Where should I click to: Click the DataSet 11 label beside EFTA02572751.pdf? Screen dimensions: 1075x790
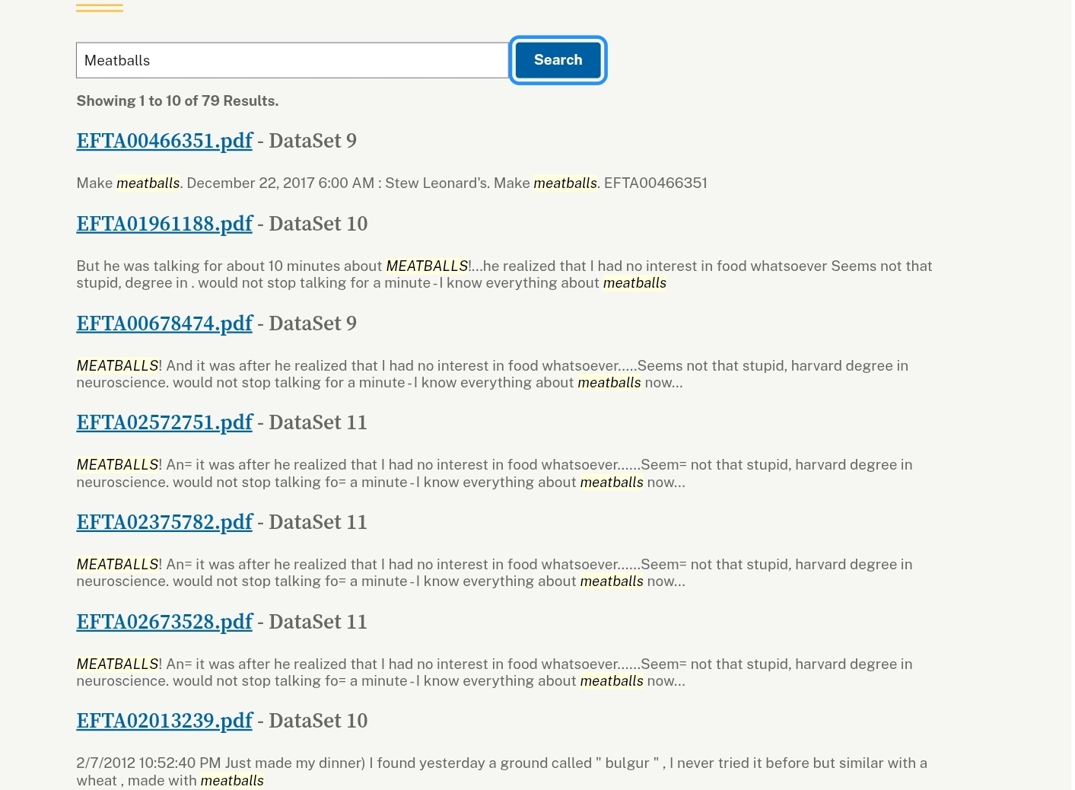coord(318,422)
